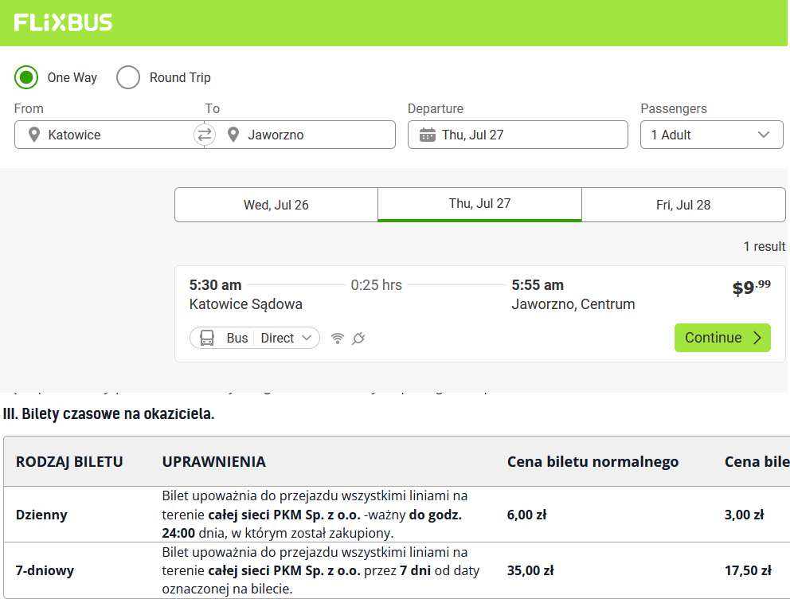The width and height of the screenshot is (790, 607).
Task: Open the departure calendar icon
Action: (427, 135)
